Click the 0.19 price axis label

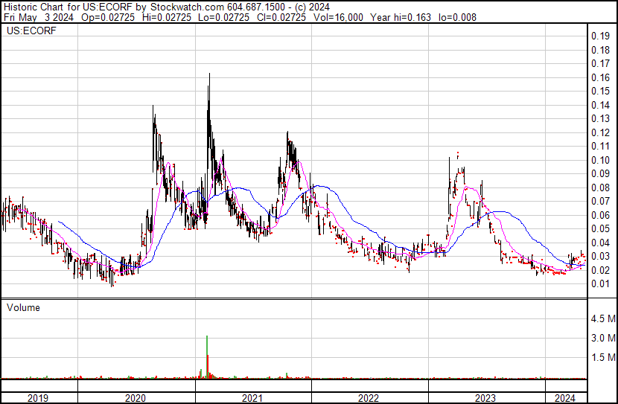pyautogui.click(x=601, y=36)
